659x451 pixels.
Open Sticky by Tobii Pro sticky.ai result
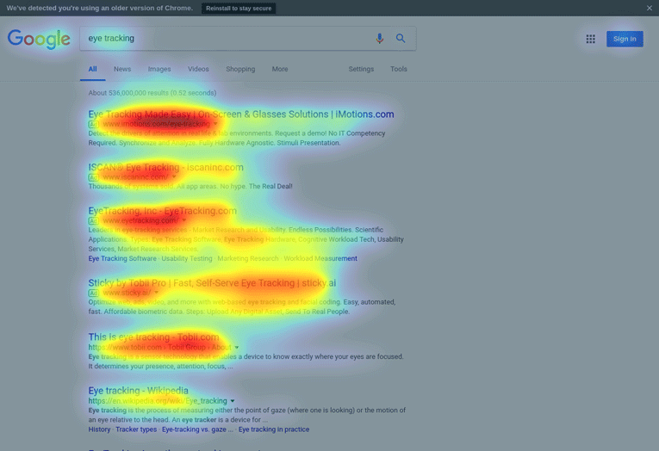(212, 283)
